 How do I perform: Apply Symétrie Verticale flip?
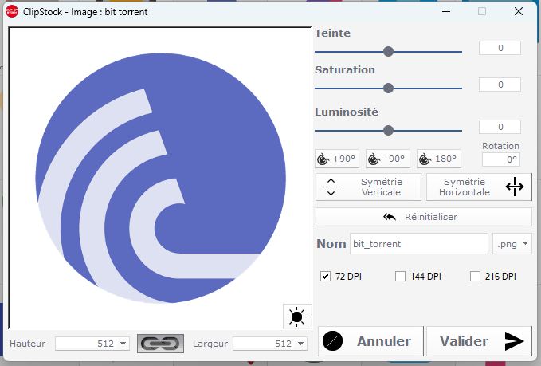[x=368, y=187]
